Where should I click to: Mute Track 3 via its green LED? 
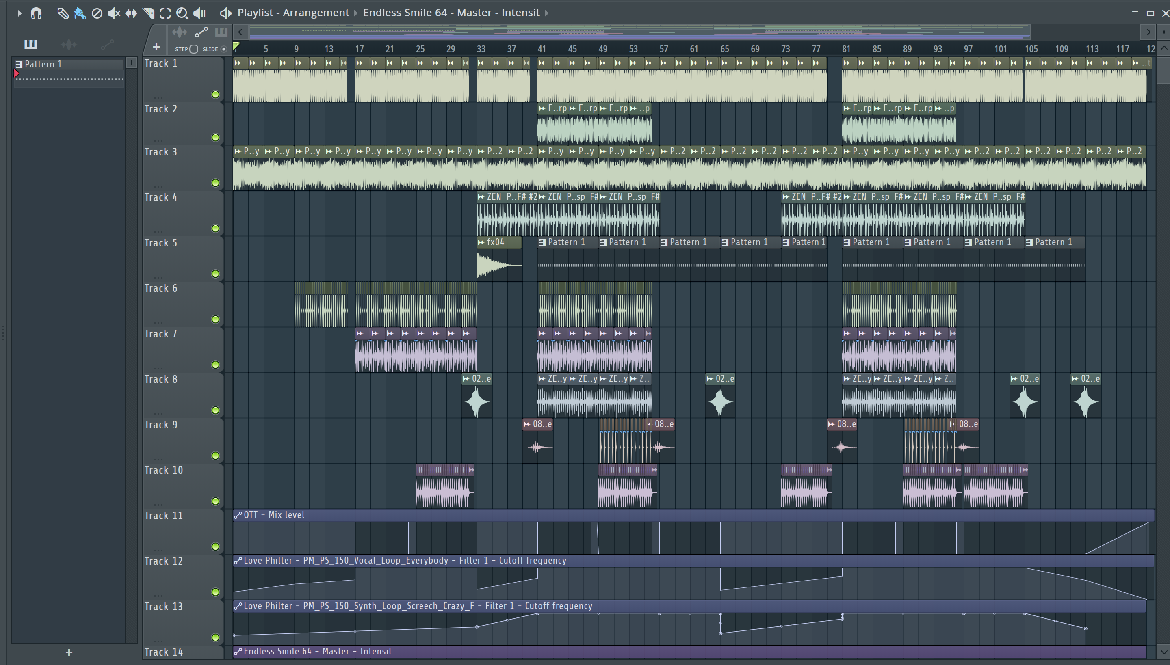pos(215,183)
